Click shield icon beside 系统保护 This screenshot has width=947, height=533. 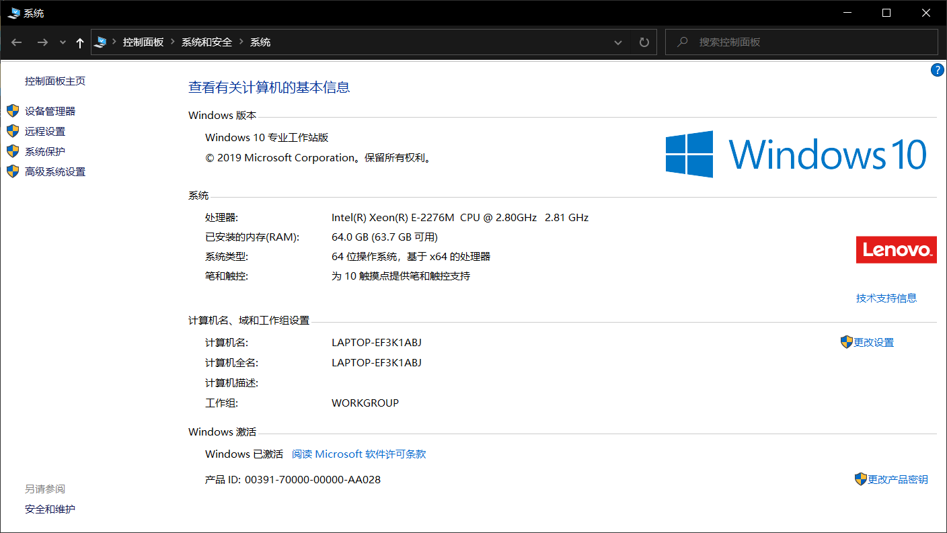point(13,151)
